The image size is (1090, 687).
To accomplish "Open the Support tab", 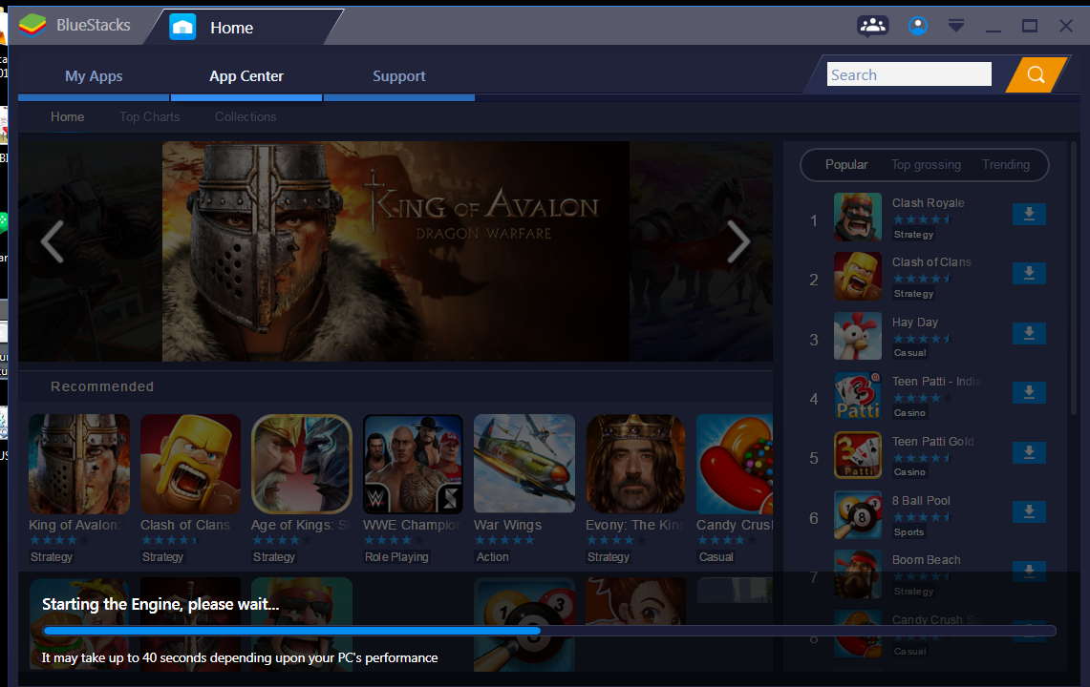I will pos(399,76).
